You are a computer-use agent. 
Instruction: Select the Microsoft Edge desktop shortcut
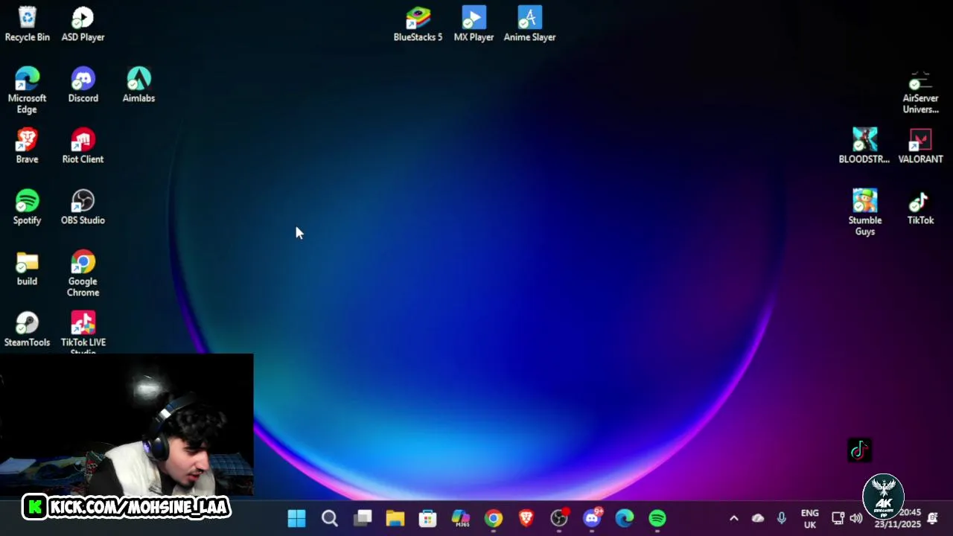pos(27,90)
